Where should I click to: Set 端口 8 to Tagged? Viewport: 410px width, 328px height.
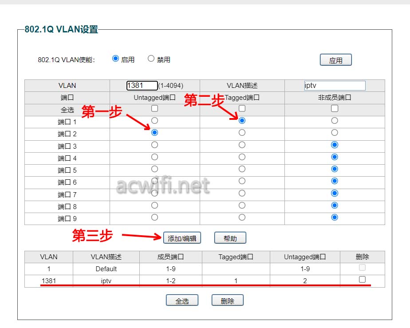tap(242, 205)
